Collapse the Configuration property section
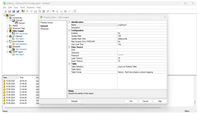The height and width of the screenshot is (114, 199). tap(69, 30)
